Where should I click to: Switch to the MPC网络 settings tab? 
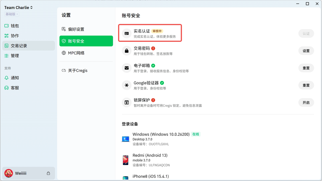(x=76, y=53)
